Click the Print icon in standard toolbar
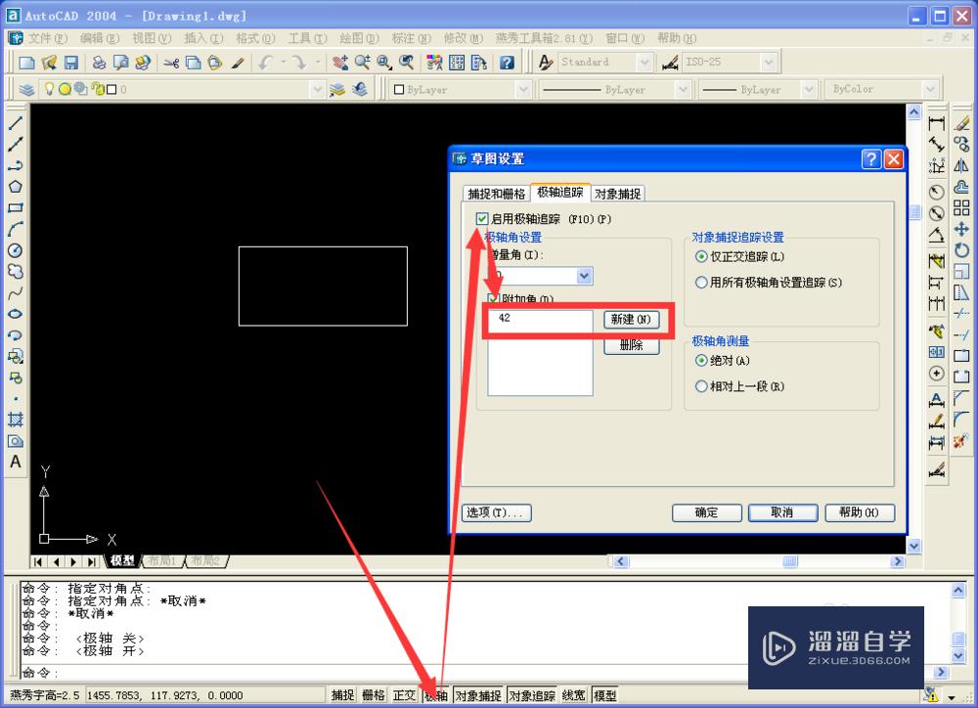The image size is (978, 708). (x=98, y=62)
